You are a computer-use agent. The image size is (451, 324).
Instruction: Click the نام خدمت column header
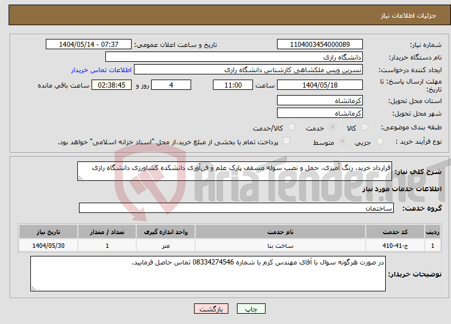pyautogui.click(x=280, y=232)
